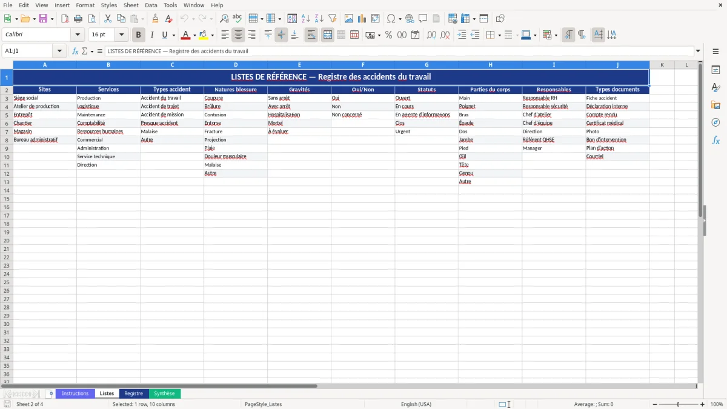Sort ascending A to Z
The height and width of the screenshot is (409, 727).
[x=305, y=19]
